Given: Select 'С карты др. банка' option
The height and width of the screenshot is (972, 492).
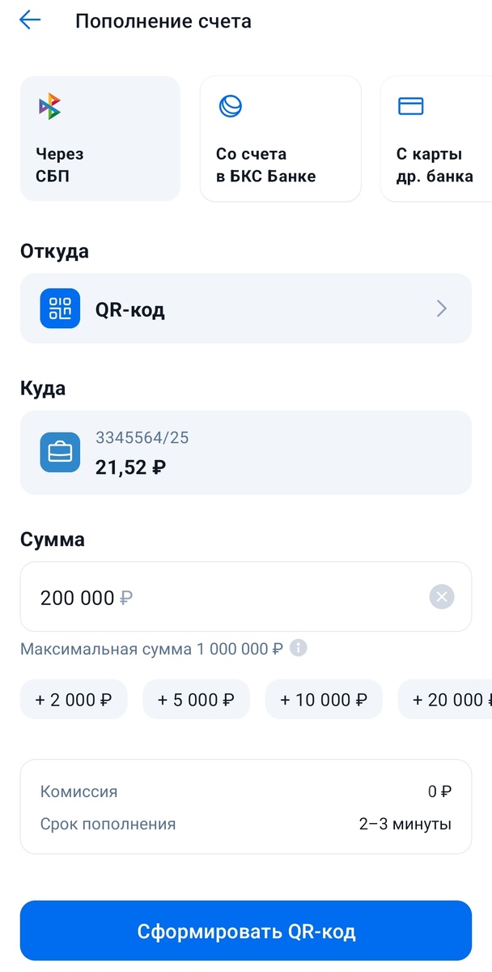Looking at the screenshot, I should 437,138.
